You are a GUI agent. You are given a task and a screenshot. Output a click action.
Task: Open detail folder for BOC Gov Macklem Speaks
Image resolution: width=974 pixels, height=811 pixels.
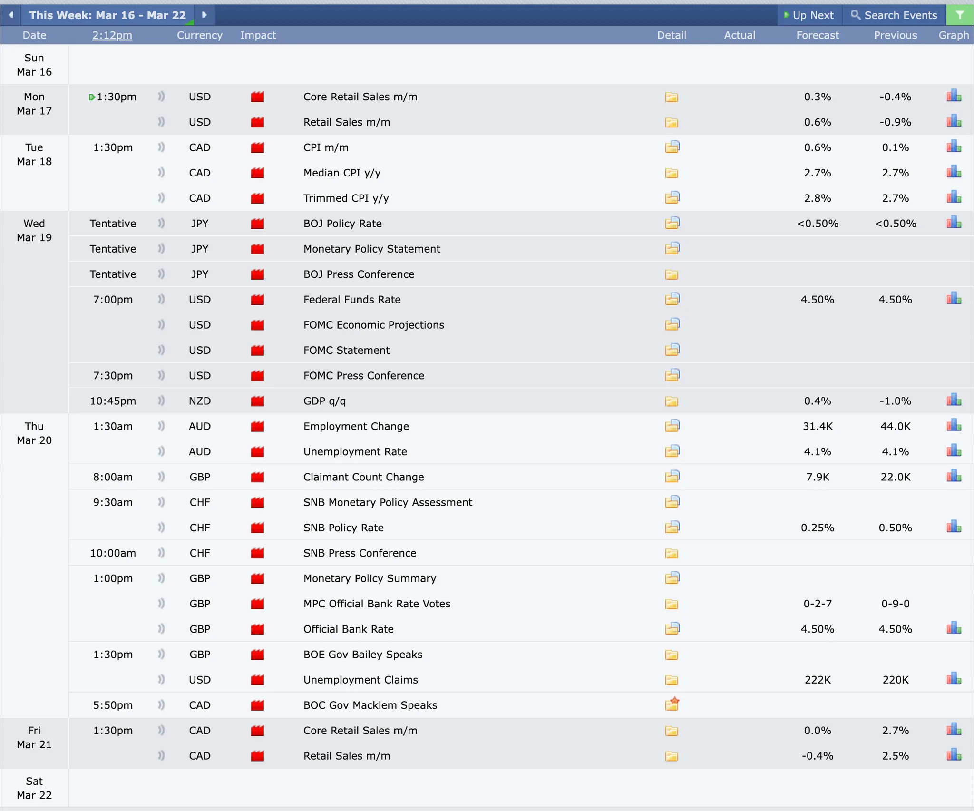pyautogui.click(x=672, y=704)
